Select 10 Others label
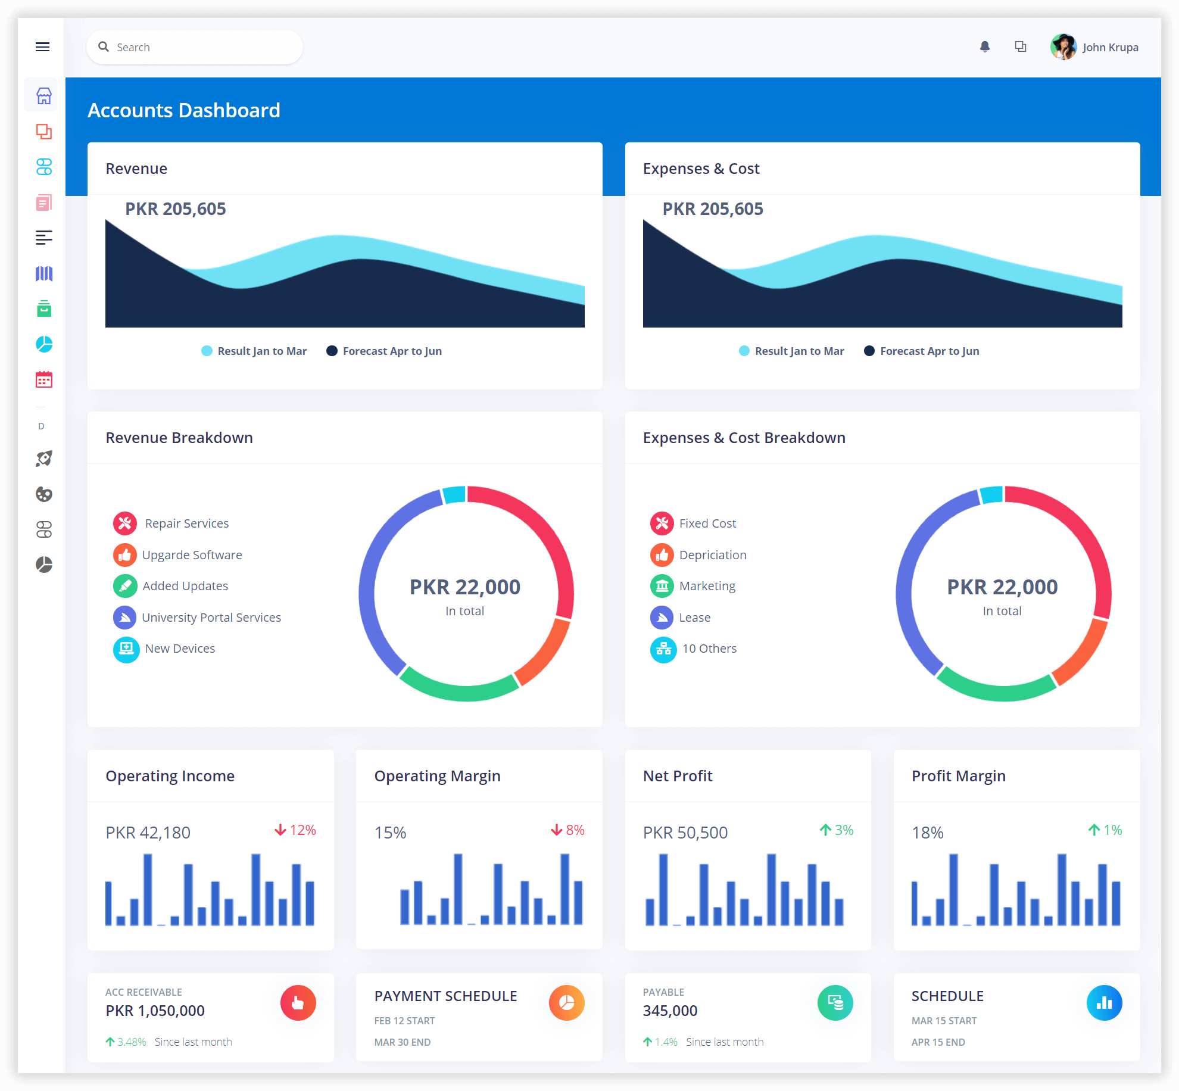The image size is (1179, 1091). (709, 649)
